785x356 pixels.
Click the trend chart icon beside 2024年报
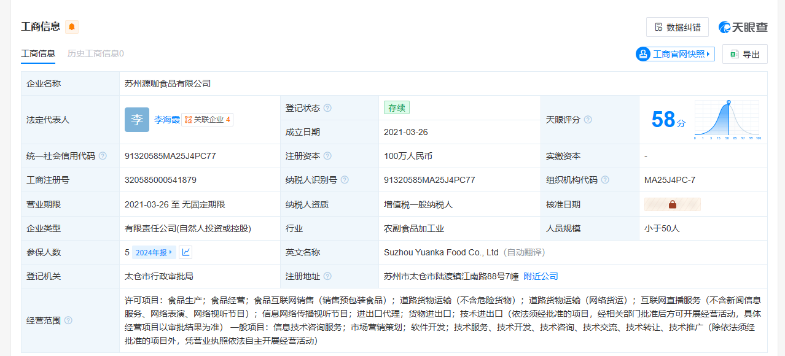pos(186,252)
